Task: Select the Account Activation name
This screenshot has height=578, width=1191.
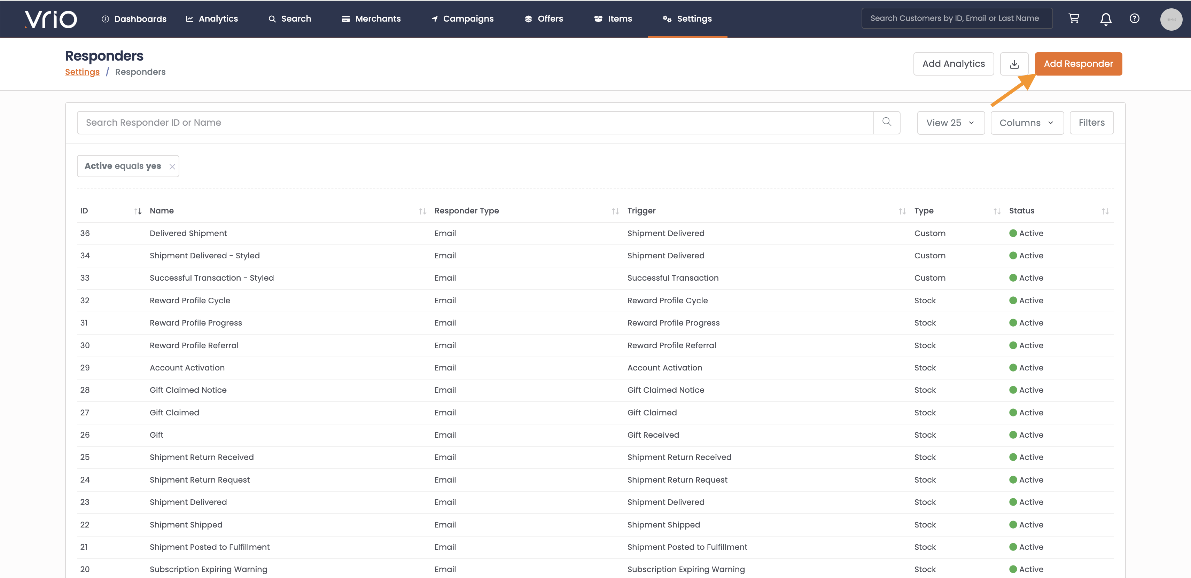Action: pos(187,368)
